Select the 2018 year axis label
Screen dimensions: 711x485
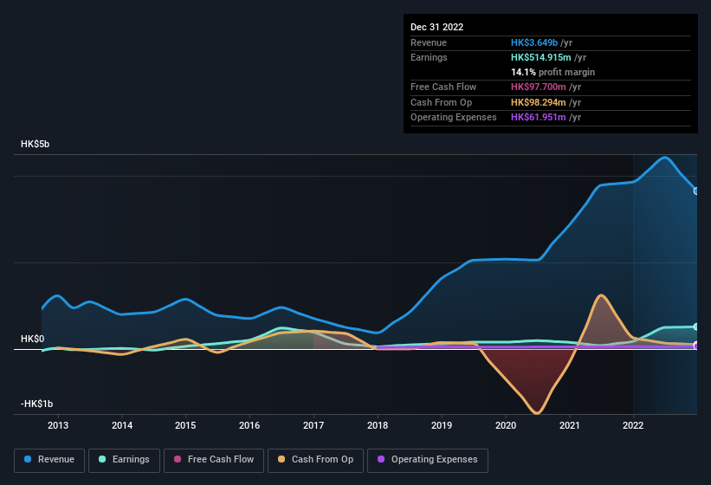coord(377,425)
